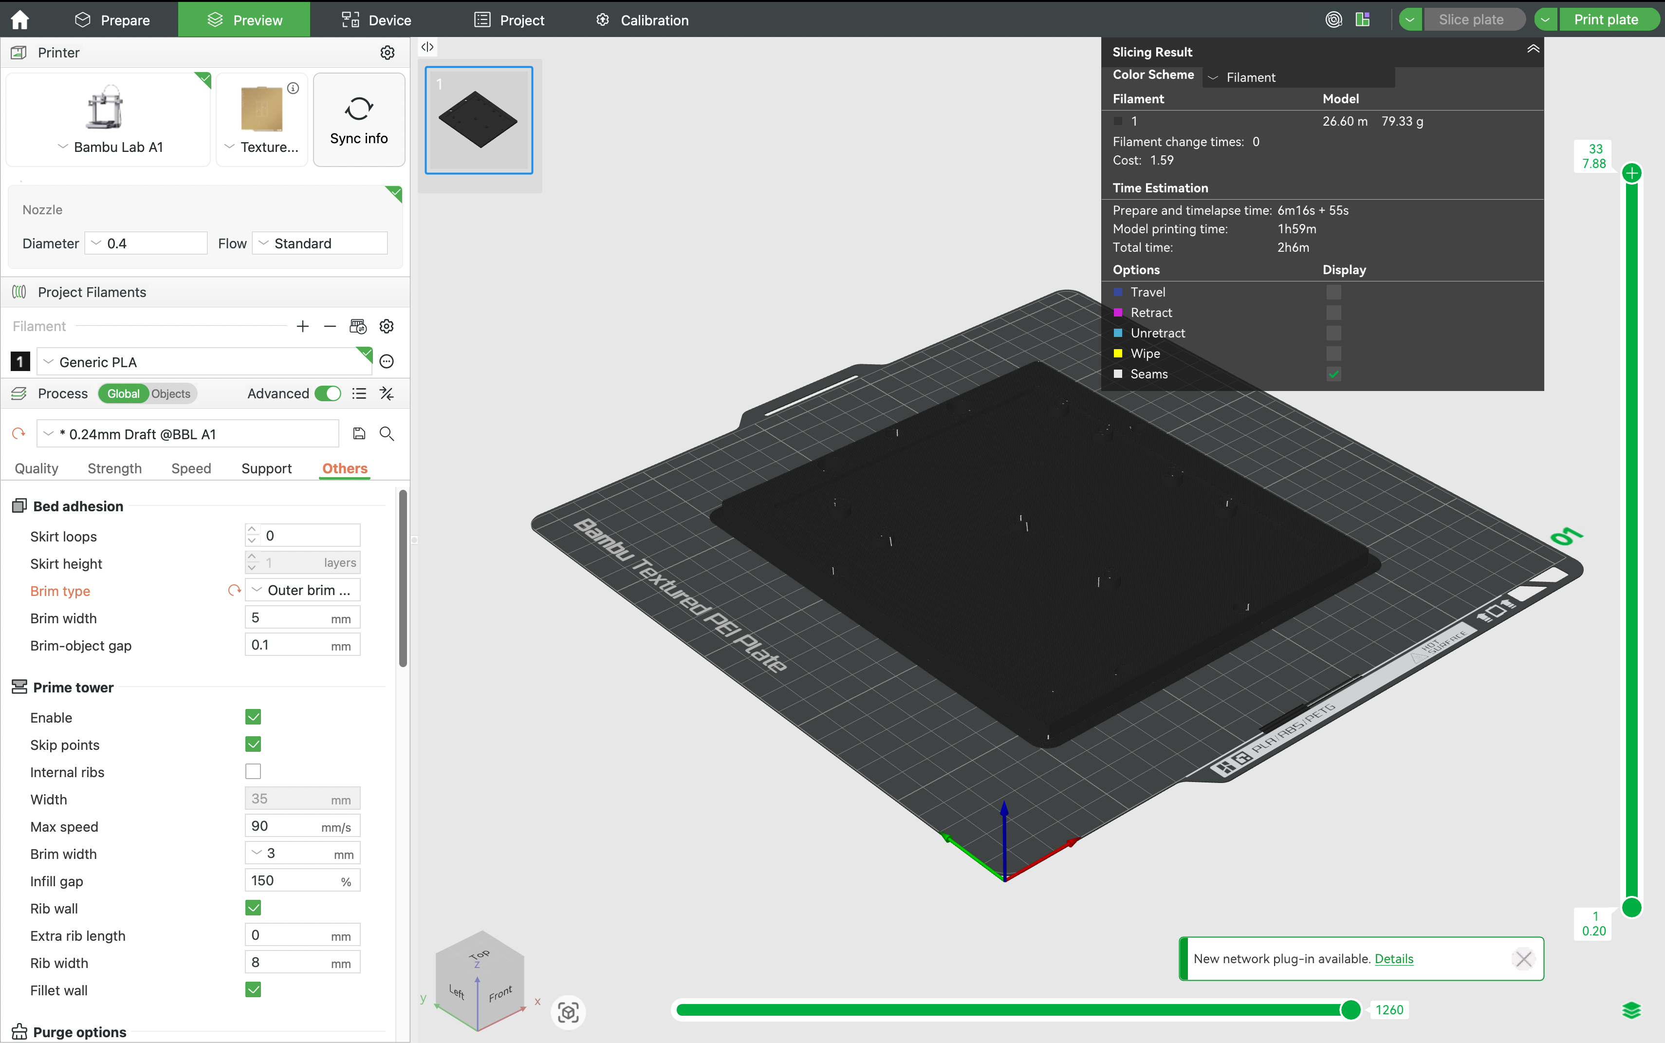Image resolution: width=1665 pixels, height=1043 pixels.
Task: Switch to the Device tab
Action: click(377, 19)
